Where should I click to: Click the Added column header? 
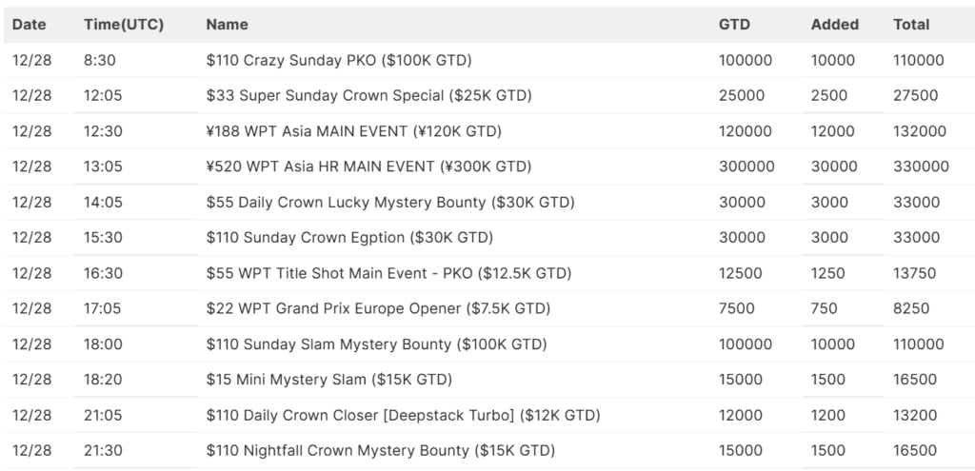[835, 25]
